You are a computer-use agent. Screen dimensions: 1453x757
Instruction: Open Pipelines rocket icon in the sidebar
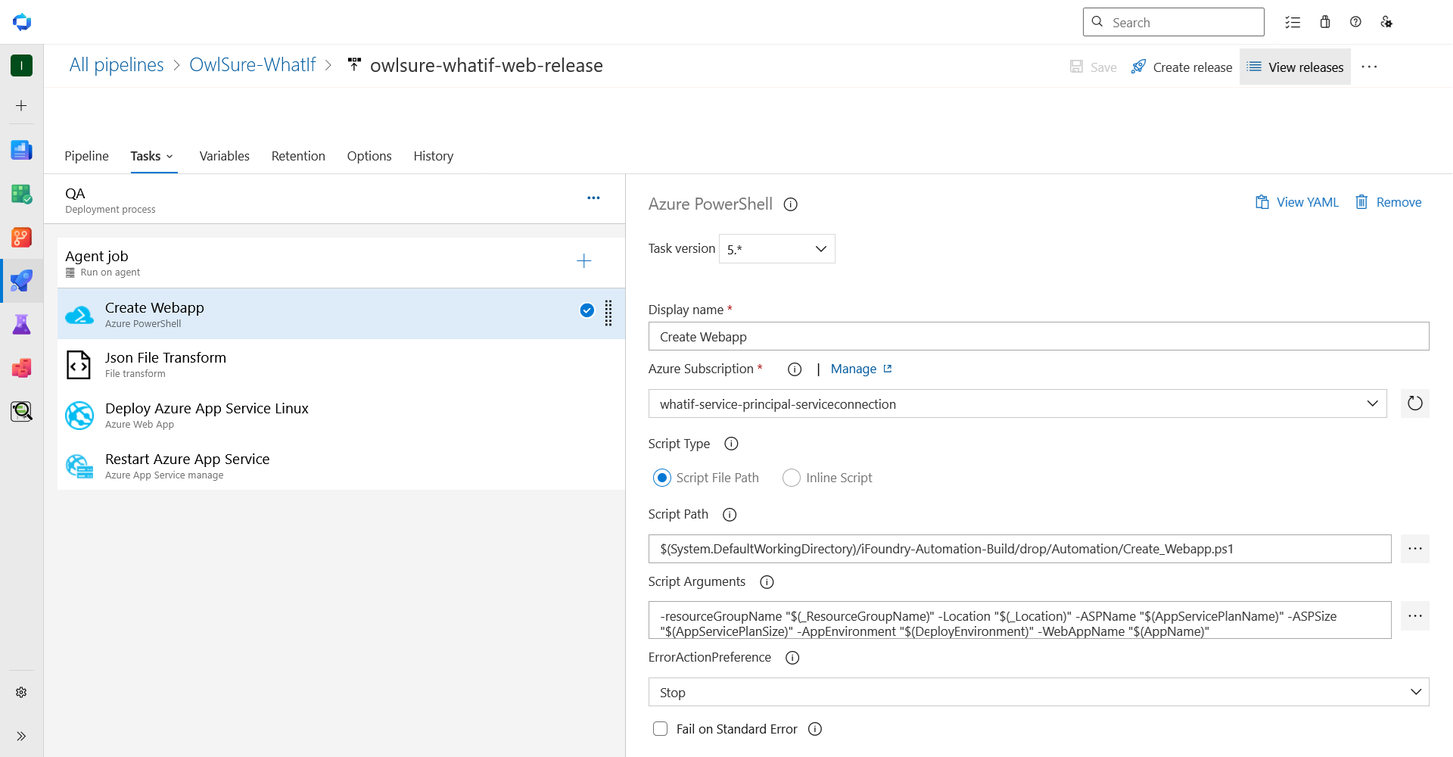coord(21,281)
